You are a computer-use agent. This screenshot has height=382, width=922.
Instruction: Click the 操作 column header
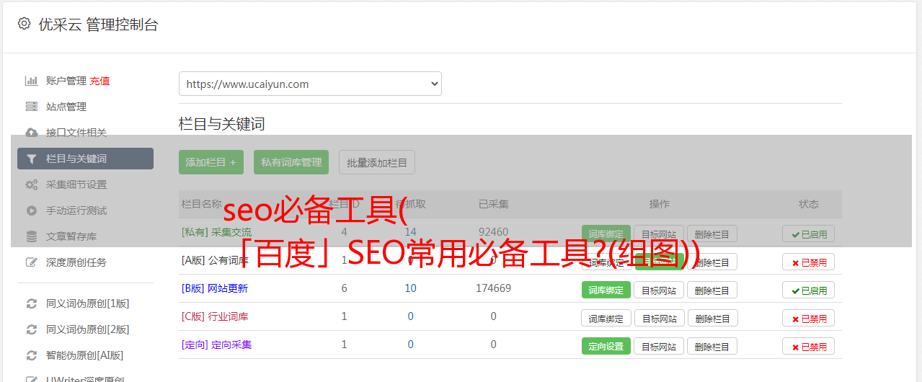point(659,204)
